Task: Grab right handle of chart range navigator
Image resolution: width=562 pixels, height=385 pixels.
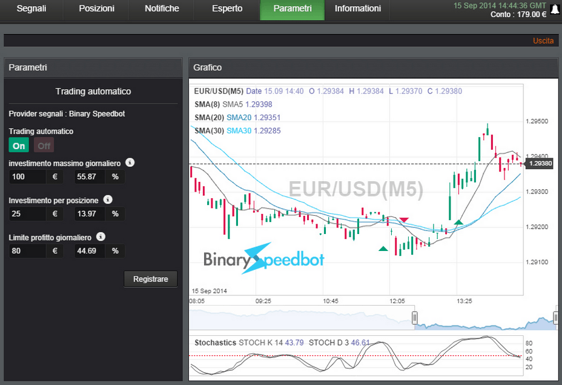Action: tap(556, 318)
